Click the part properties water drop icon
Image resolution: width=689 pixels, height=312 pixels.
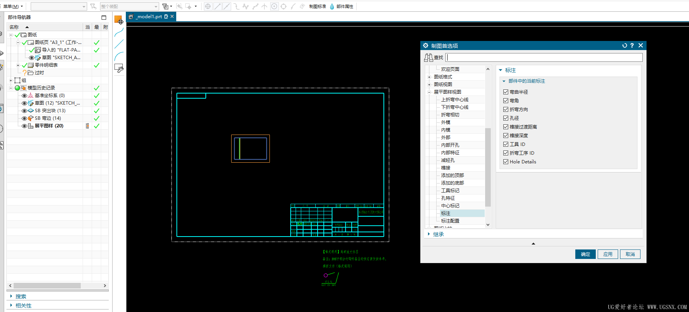(332, 6)
